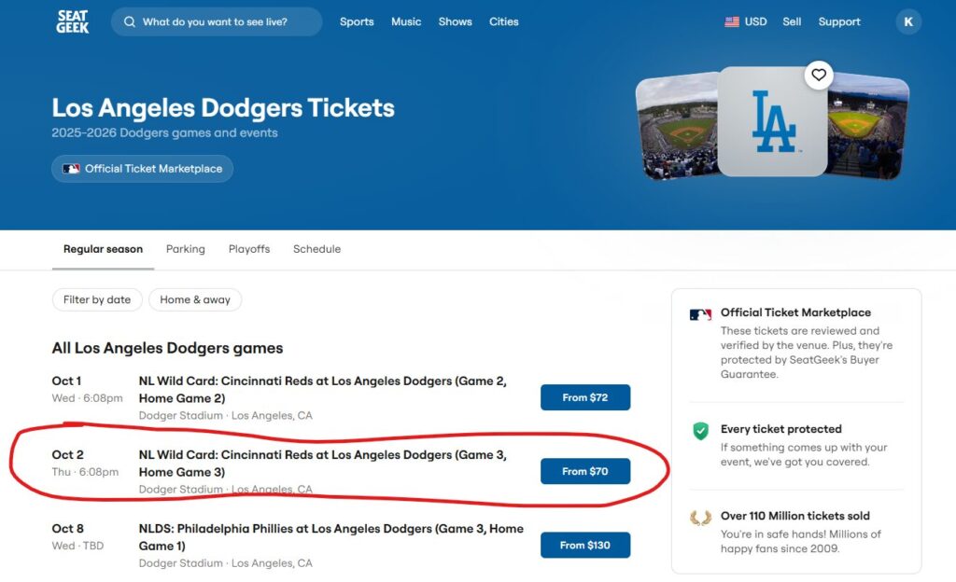The height and width of the screenshot is (582, 956).
Task: Open the Sports navigation menu
Action: click(x=357, y=21)
